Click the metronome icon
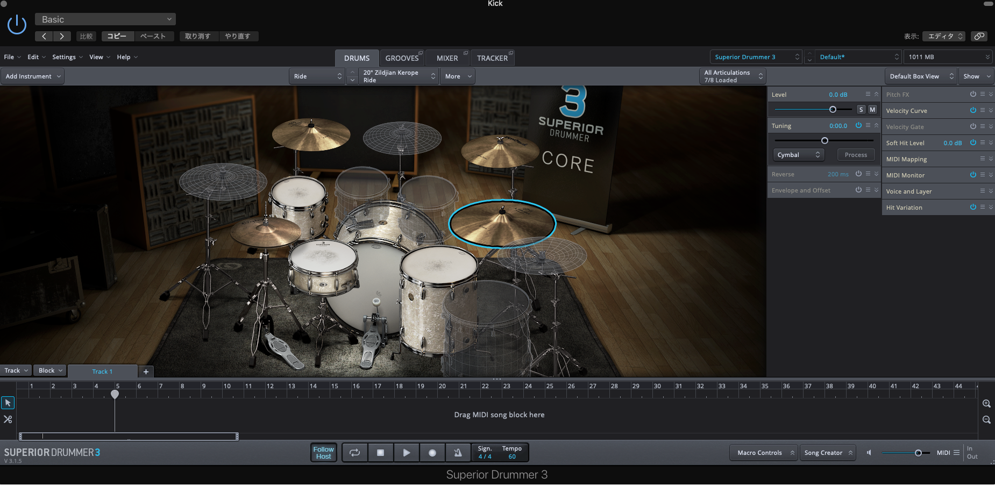 pos(458,453)
